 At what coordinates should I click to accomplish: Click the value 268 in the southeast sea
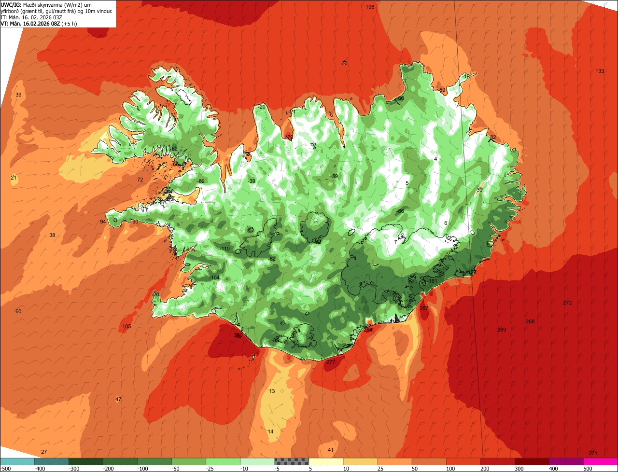tap(530, 321)
